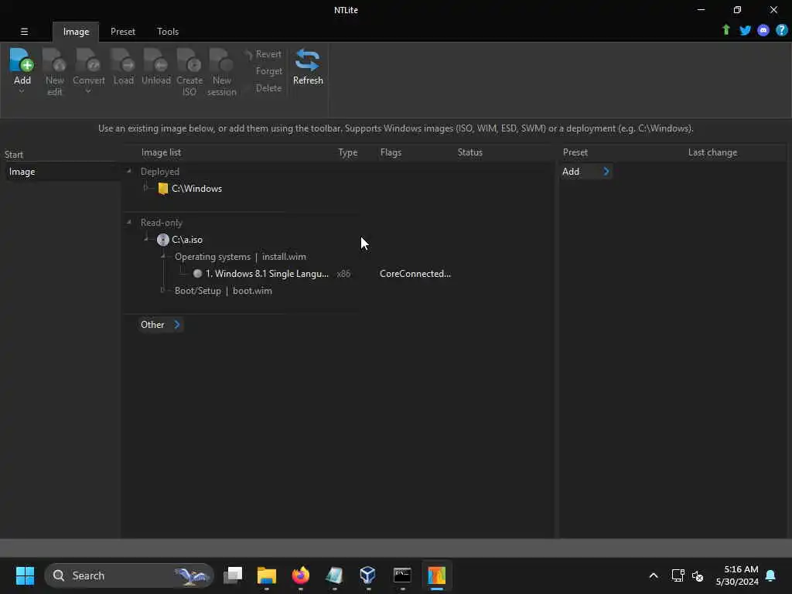Switch to the Image tab
The image size is (792, 594).
[x=77, y=31]
